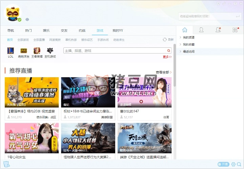Switch to the 娱乐 tab
This screenshot has height=169, width=244.
pyautogui.click(x=46, y=30)
